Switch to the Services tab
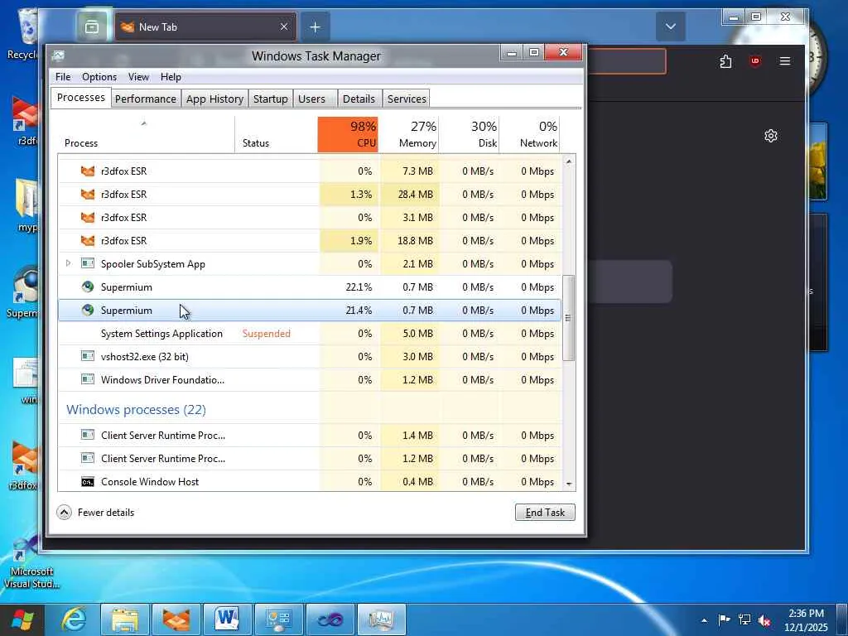This screenshot has height=636, width=848. click(407, 99)
